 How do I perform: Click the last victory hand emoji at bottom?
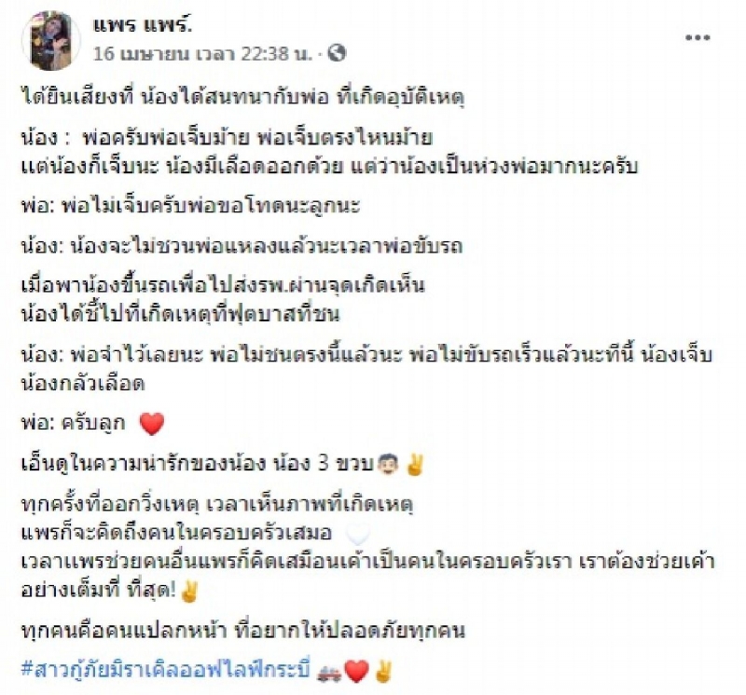pyautogui.click(x=383, y=671)
